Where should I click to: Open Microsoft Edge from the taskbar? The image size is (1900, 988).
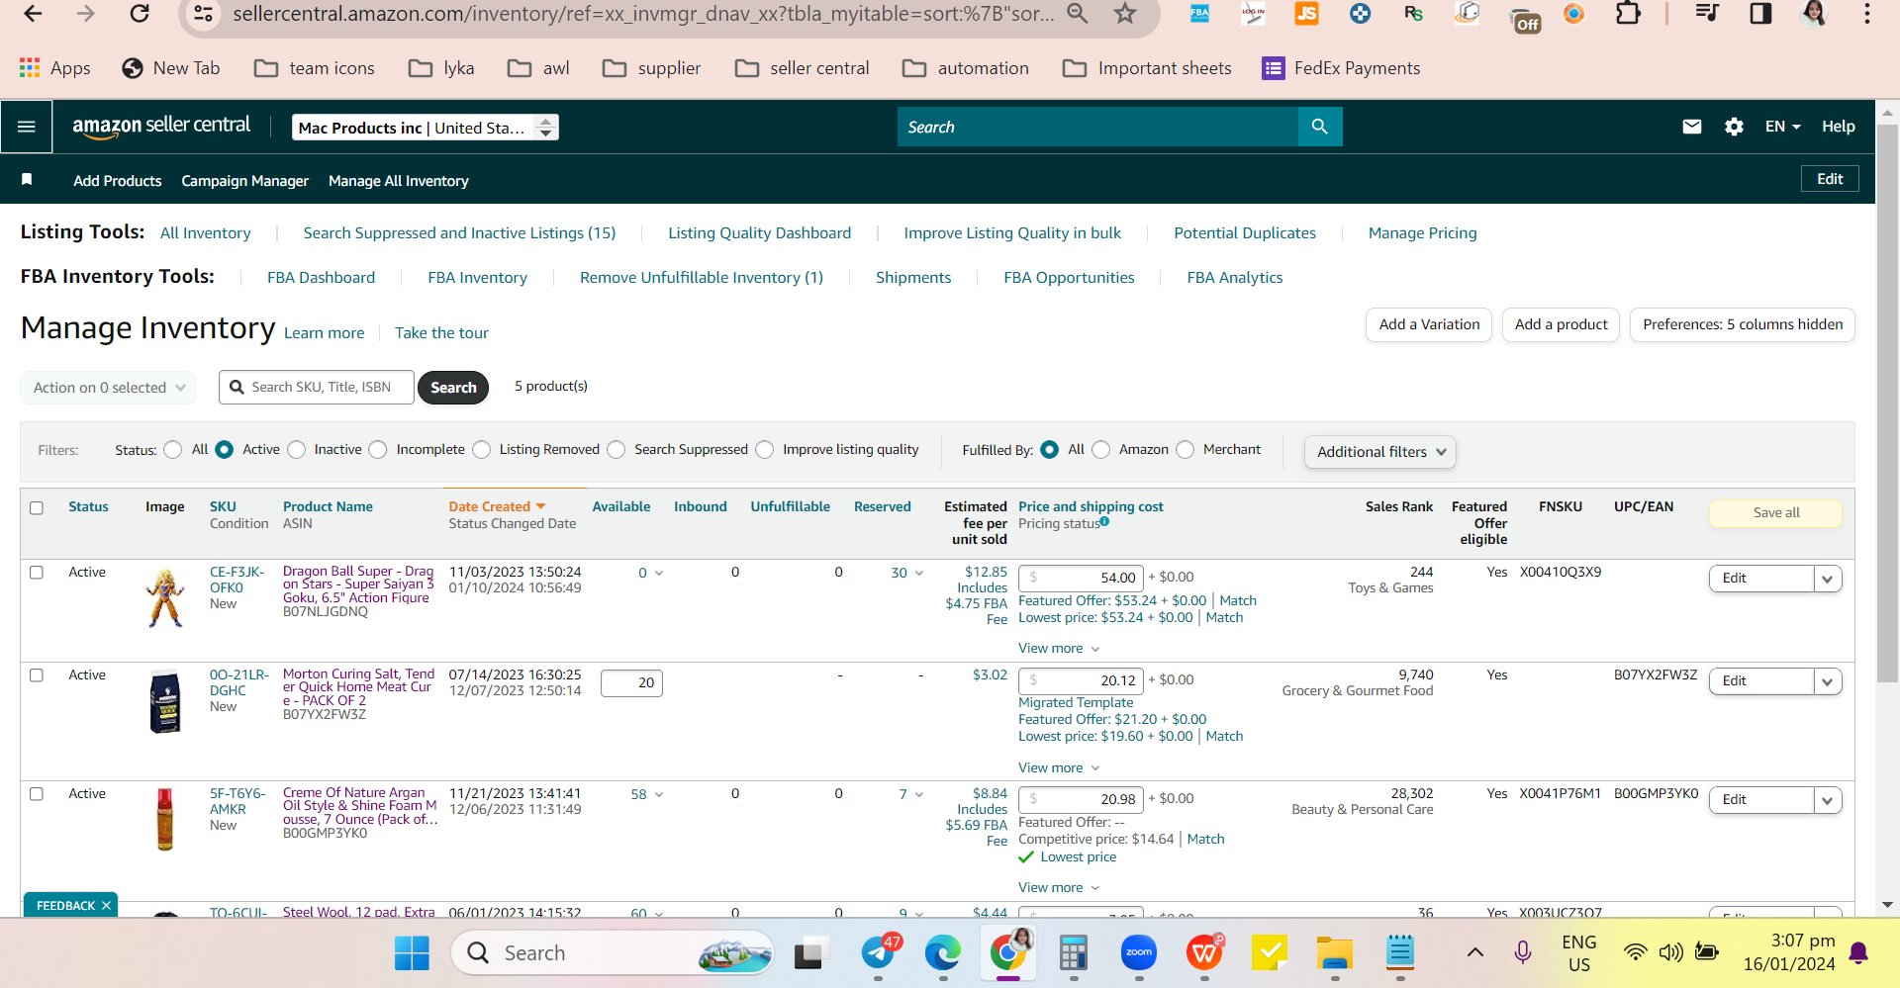[x=942, y=953]
